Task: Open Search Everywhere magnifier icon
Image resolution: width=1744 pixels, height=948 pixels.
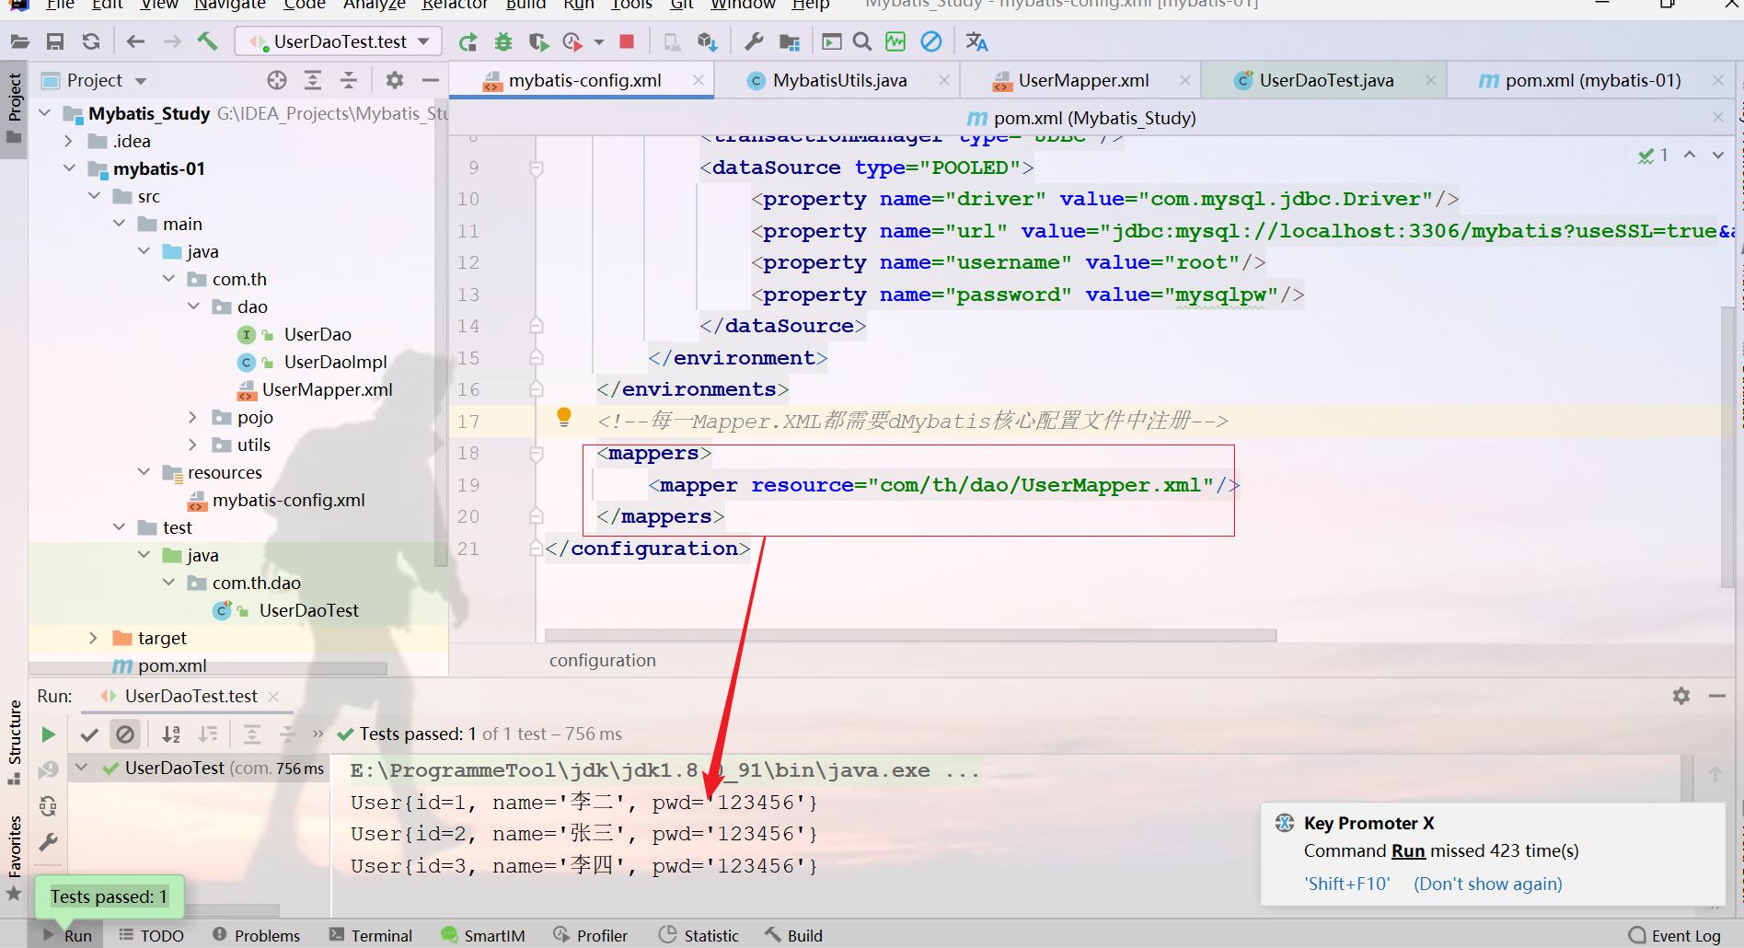Action: pos(862,41)
